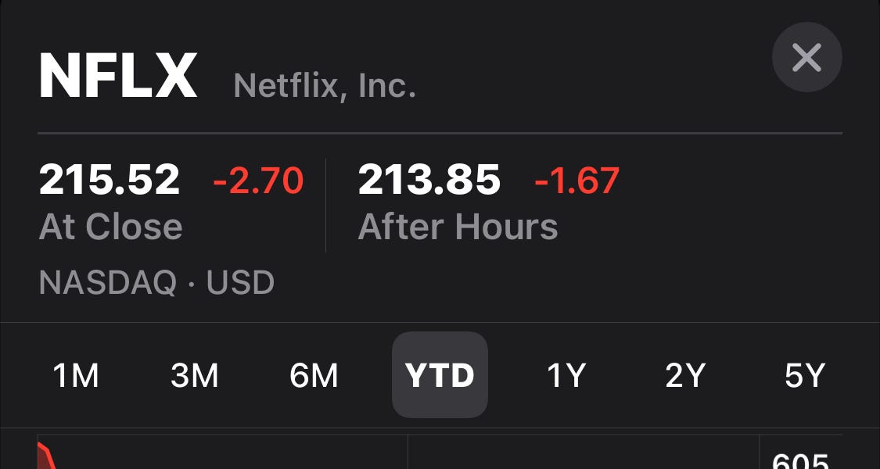The width and height of the screenshot is (880, 469).
Task: Switch to the 1Y chart view
Action: 566,375
